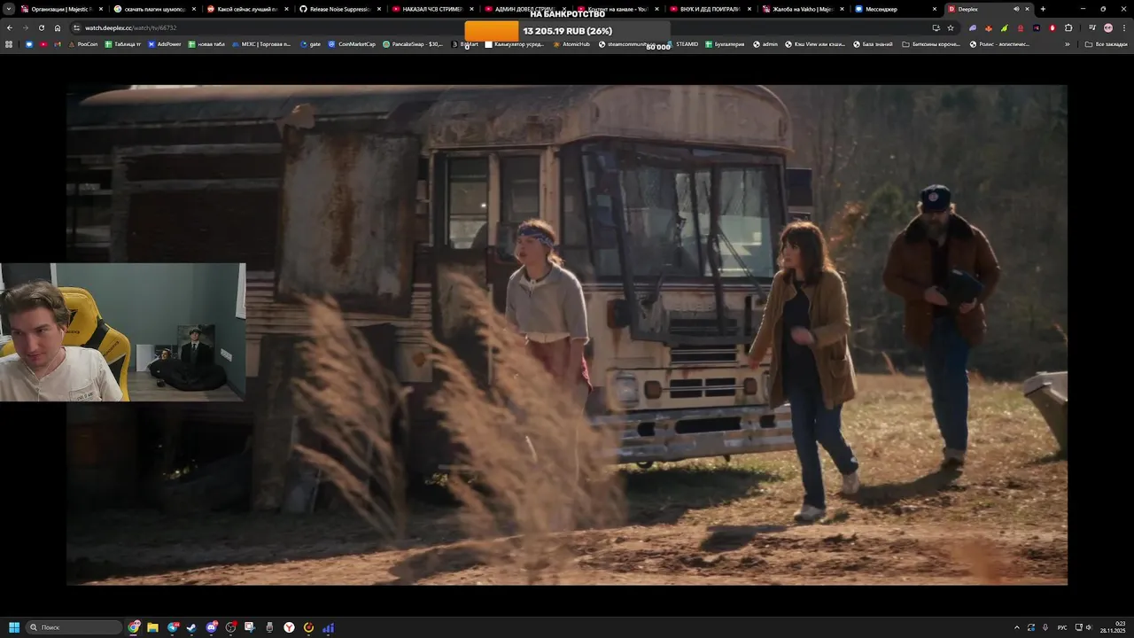Open the 'Кэш View или кэши' bookmark
The image size is (1134, 638).
815,43
